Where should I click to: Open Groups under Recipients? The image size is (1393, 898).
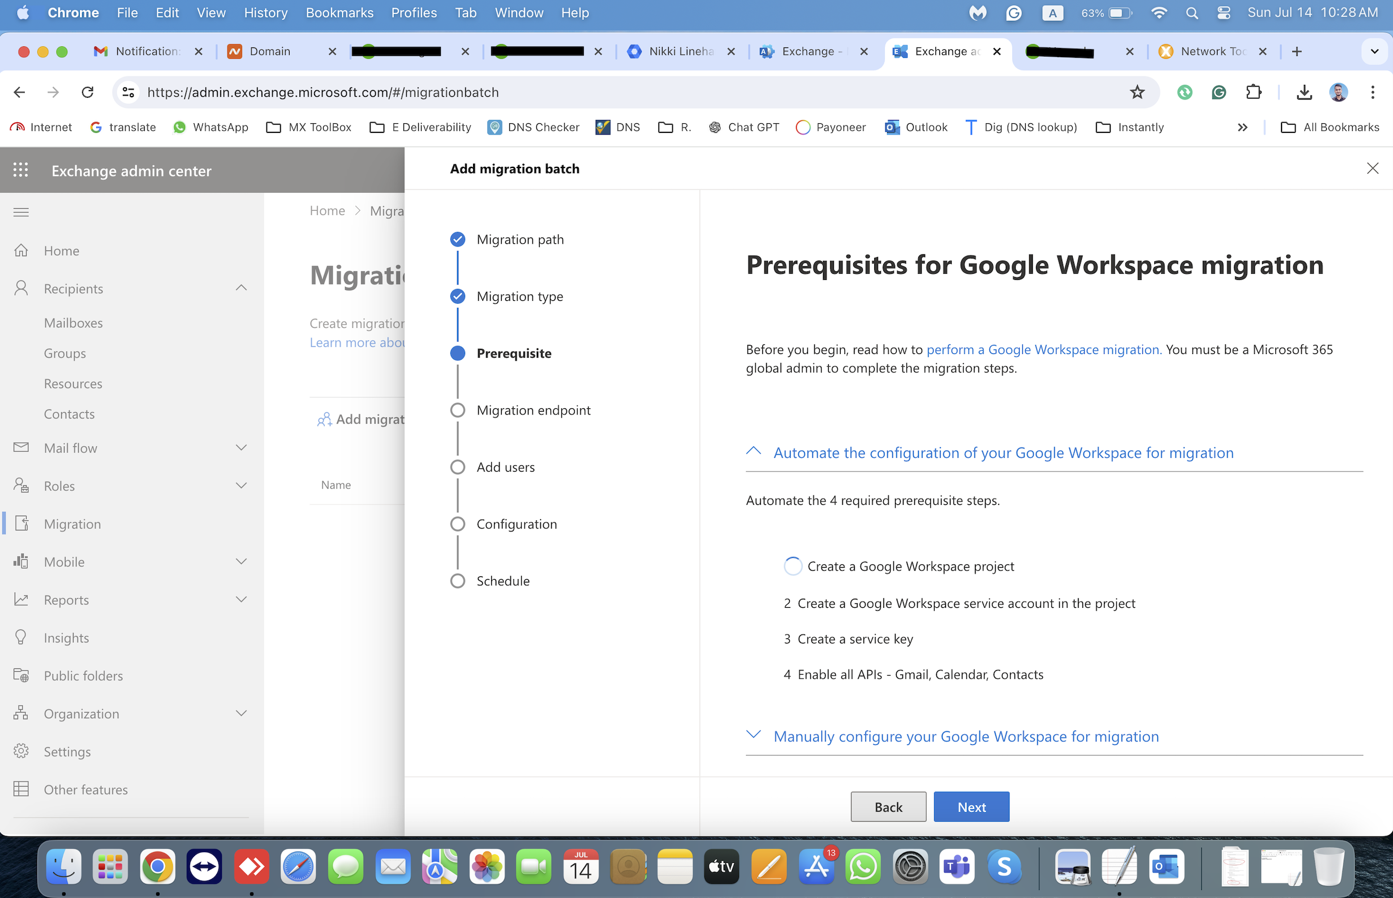tap(65, 353)
